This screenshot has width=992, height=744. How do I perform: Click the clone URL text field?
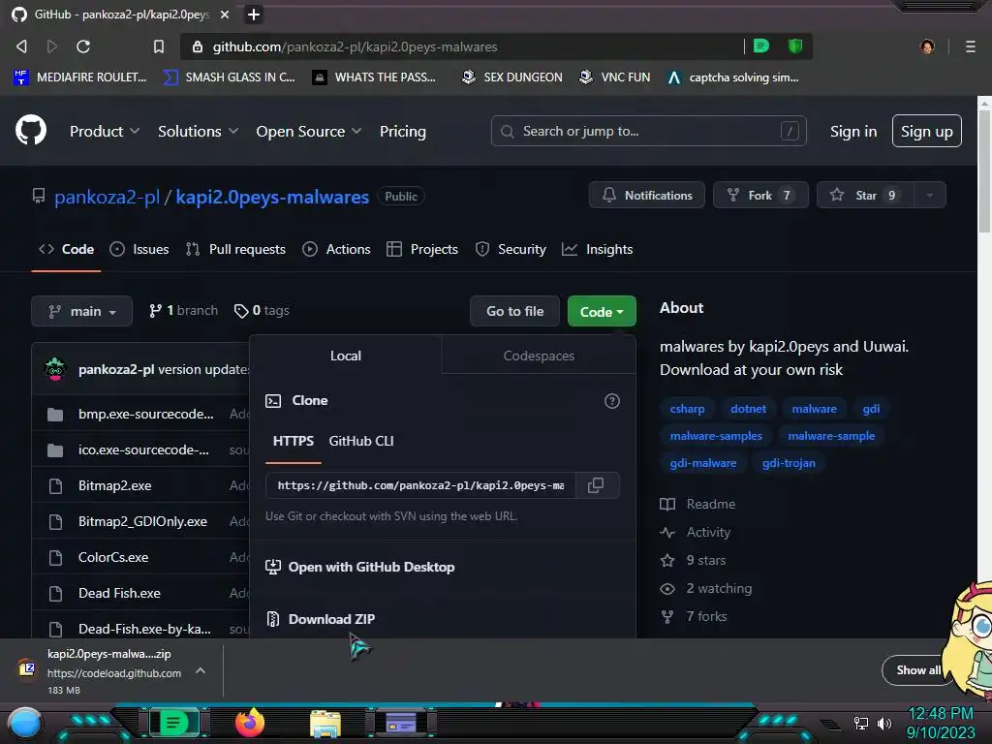420,485
